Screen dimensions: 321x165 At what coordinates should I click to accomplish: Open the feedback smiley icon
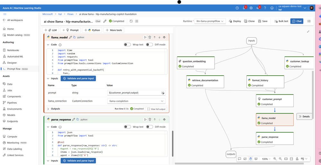(x=272, y=8)
